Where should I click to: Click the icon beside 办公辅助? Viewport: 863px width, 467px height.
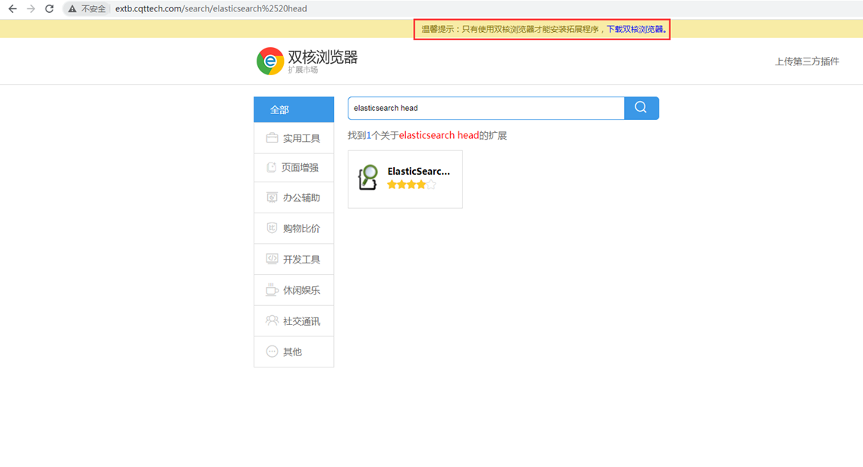click(x=272, y=197)
